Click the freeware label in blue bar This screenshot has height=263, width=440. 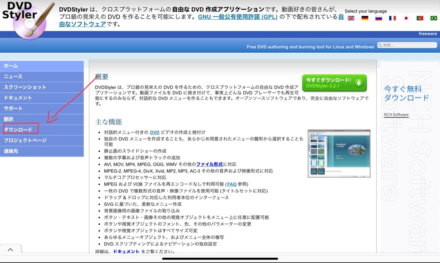[x=427, y=33]
